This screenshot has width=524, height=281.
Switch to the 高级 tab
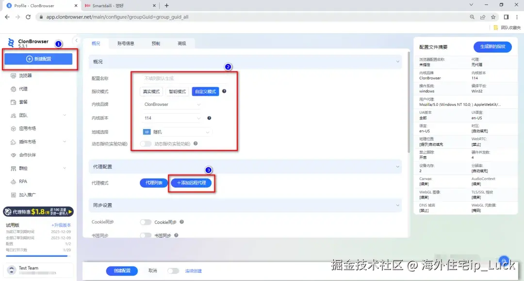[x=182, y=43]
